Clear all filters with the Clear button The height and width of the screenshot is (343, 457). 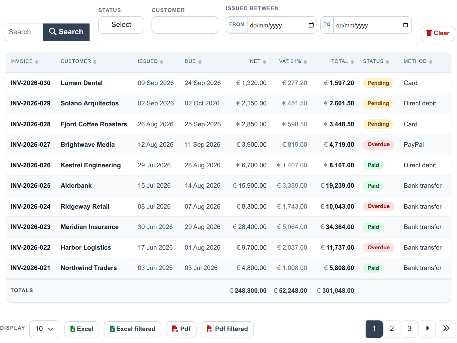point(438,33)
